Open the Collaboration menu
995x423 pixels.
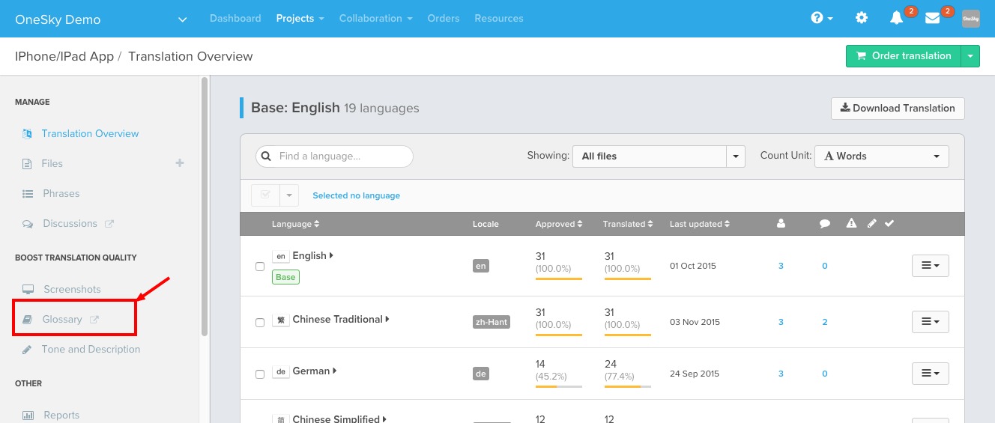376,18
